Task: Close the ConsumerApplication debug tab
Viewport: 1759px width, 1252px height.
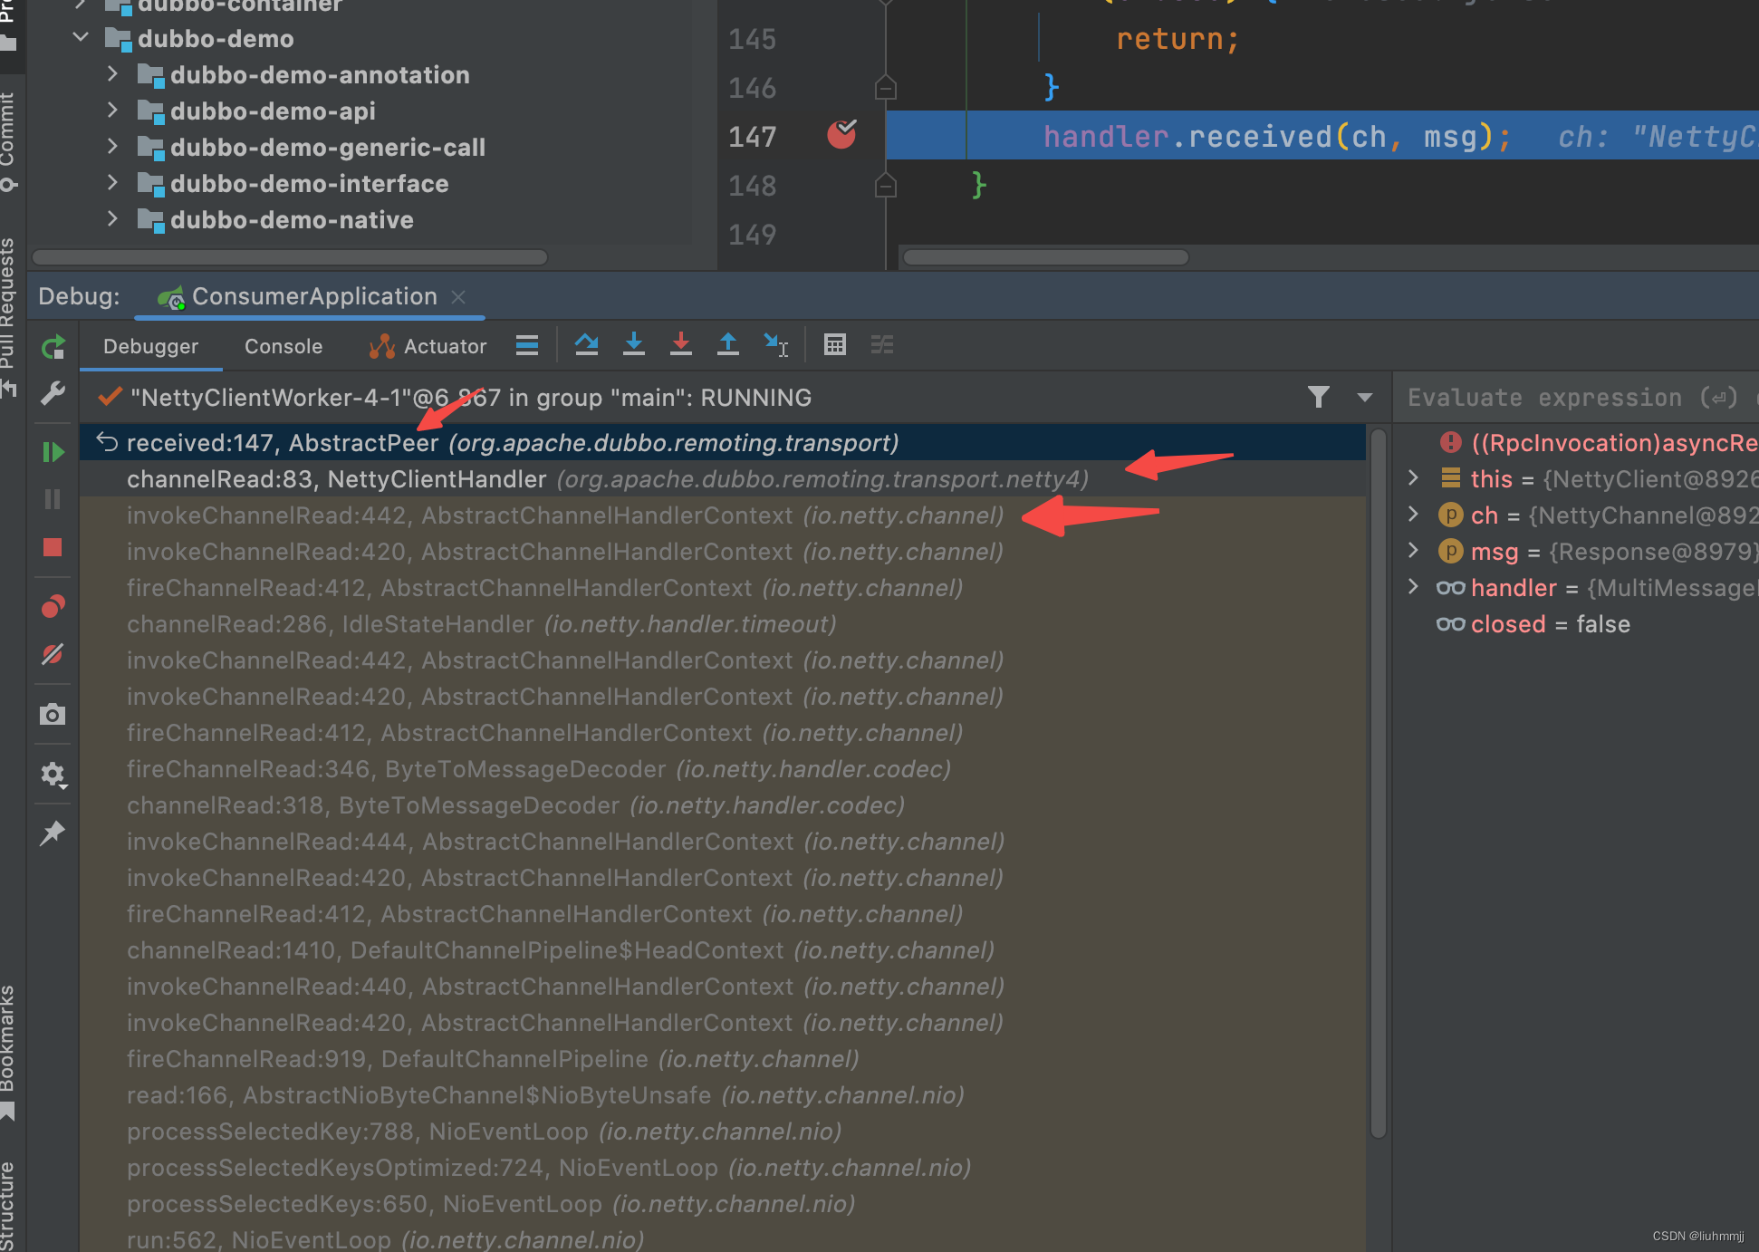Action: click(458, 297)
